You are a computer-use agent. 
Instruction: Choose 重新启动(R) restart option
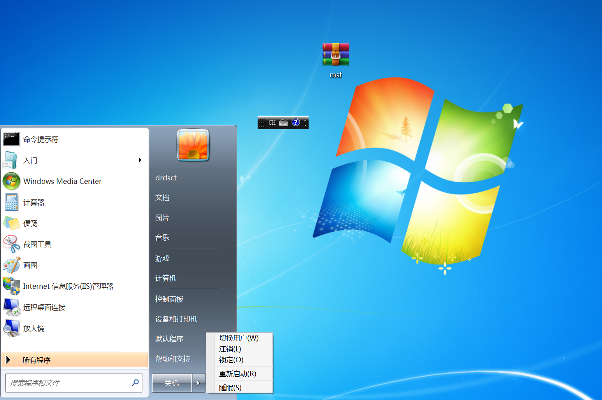tap(238, 374)
